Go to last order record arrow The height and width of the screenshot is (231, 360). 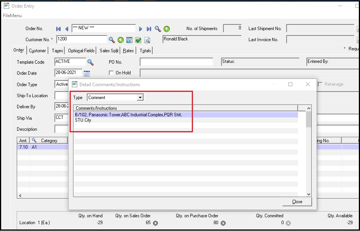pyautogui.click(x=149, y=29)
